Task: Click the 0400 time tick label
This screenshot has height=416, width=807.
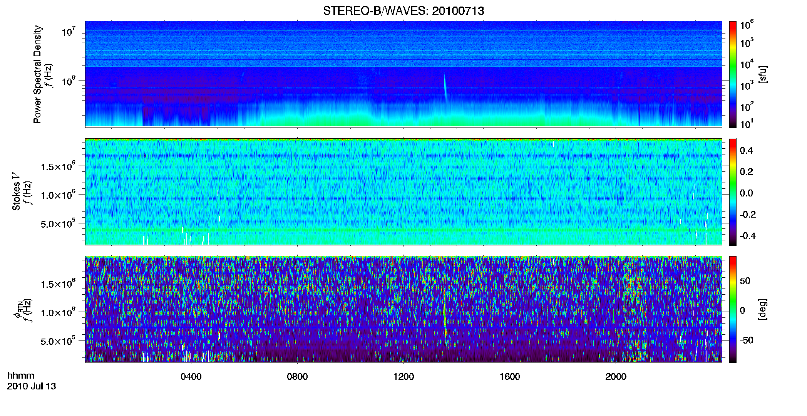Action: point(191,377)
